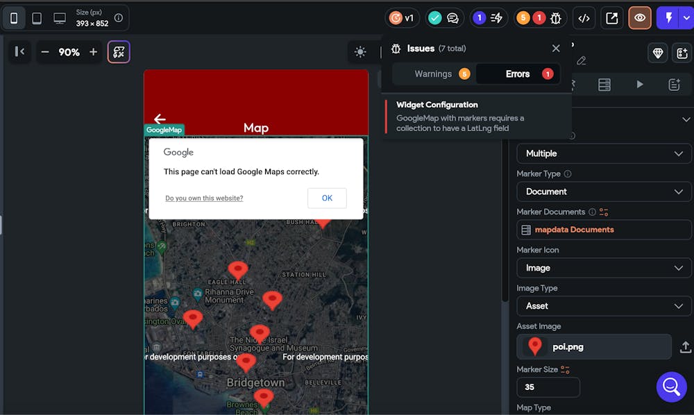Viewport: 694px width, 415px height.
Task: Click the diamond theme widget icon
Action: pyautogui.click(x=658, y=53)
